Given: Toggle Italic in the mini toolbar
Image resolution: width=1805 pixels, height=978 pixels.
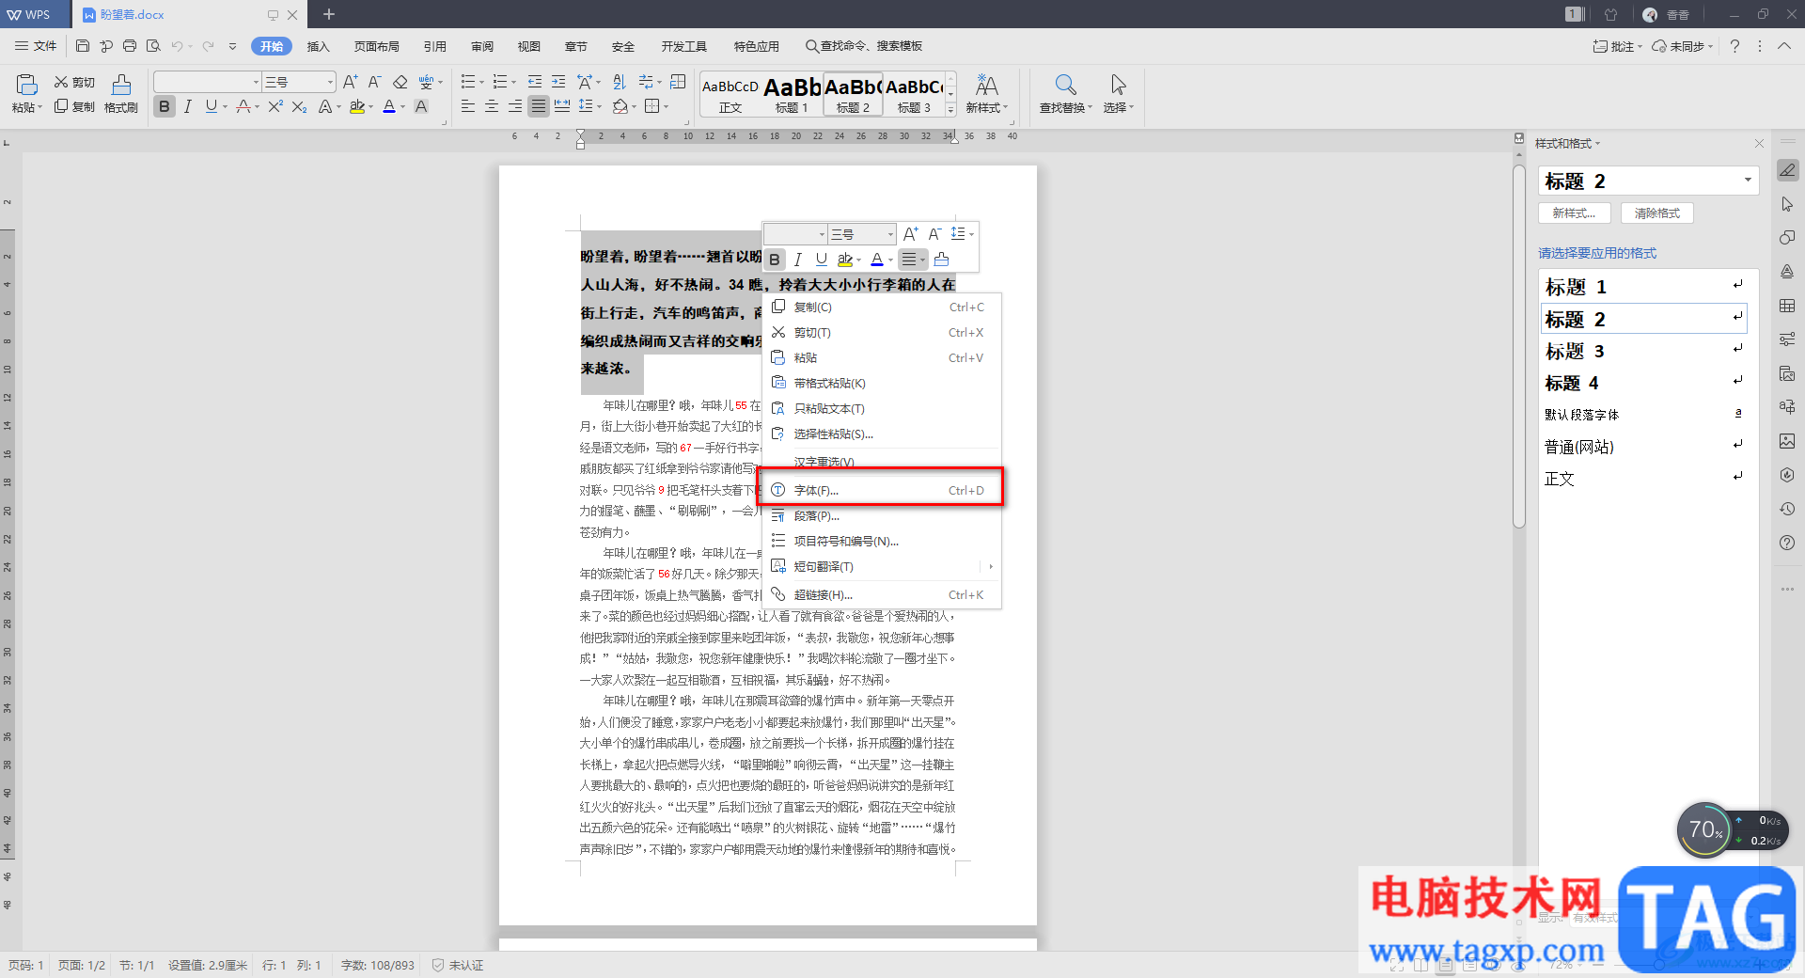Looking at the screenshot, I should point(798,260).
